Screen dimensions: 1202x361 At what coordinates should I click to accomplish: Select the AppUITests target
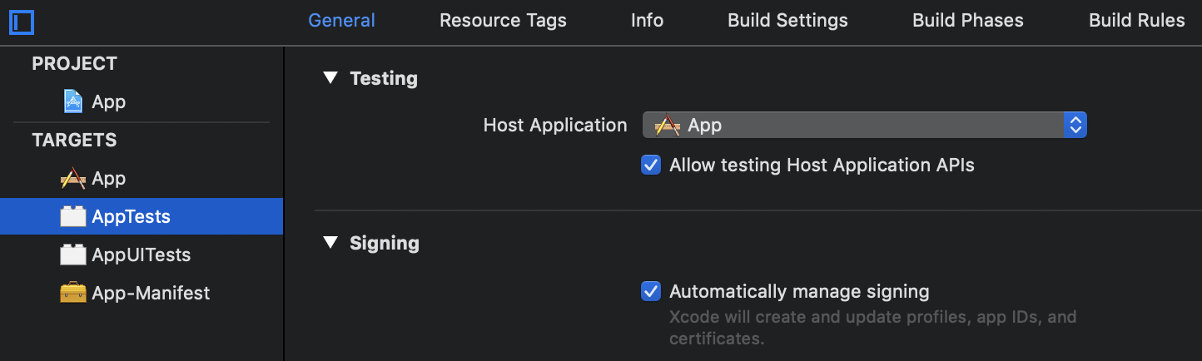142,255
